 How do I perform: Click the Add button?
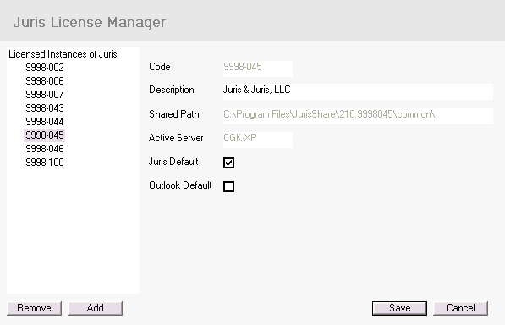click(x=95, y=308)
